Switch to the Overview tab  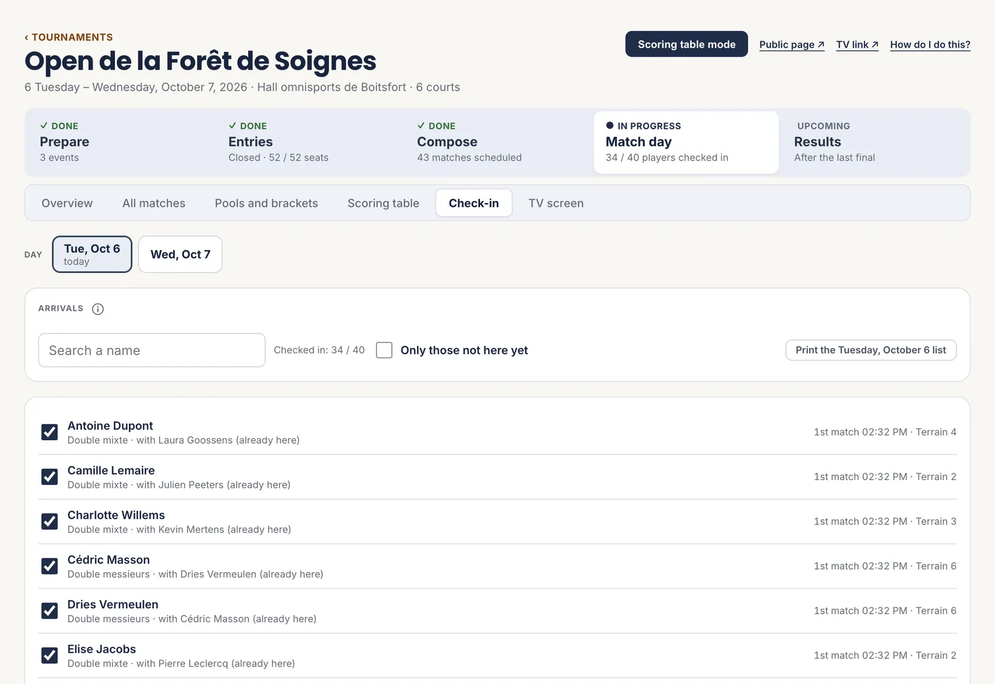pyautogui.click(x=67, y=203)
